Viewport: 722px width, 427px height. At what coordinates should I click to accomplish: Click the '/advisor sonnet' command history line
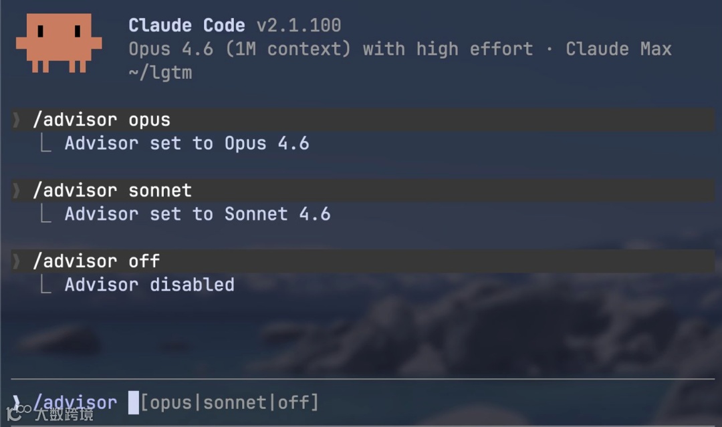(112, 190)
